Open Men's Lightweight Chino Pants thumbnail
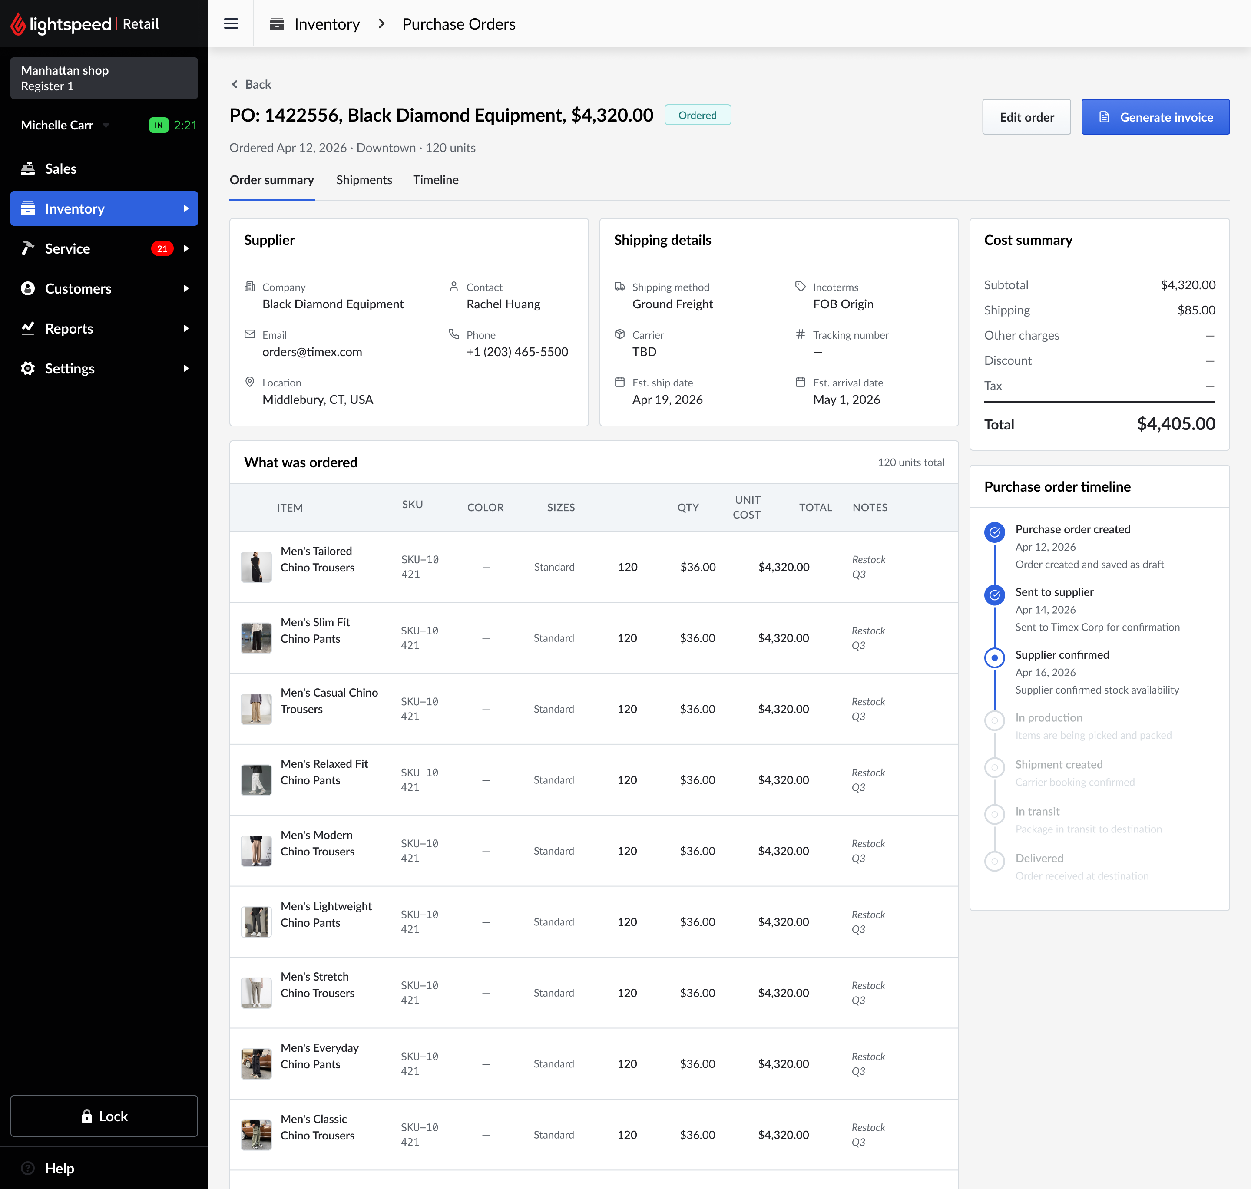 256,921
